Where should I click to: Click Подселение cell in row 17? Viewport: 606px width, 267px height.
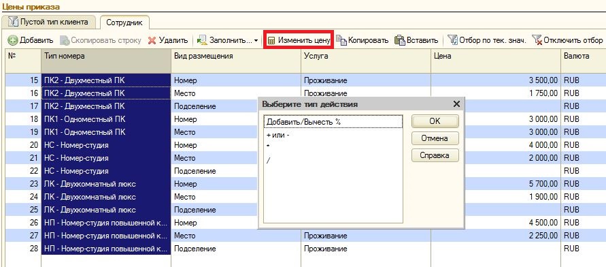[x=214, y=106]
